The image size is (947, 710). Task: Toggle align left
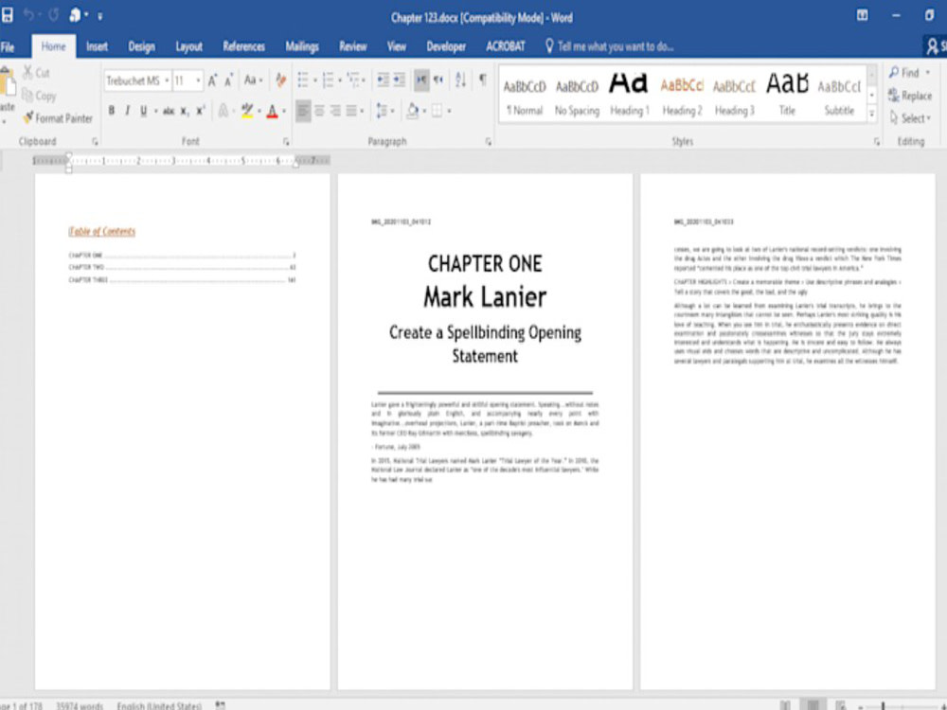pyautogui.click(x=303, y=111)
